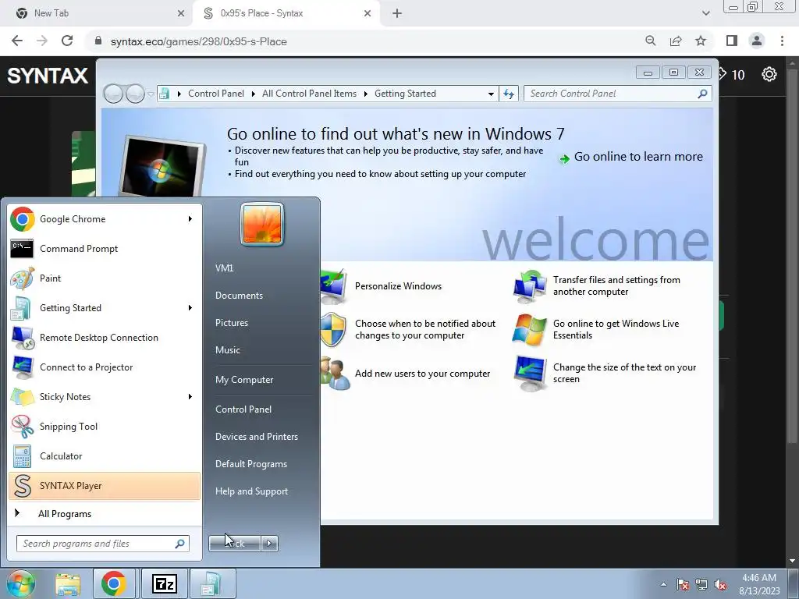Open address bar history dropdown in Control Panel
Image resolution: width=799 pixels, height=599 pixels.
pos(491,94)
